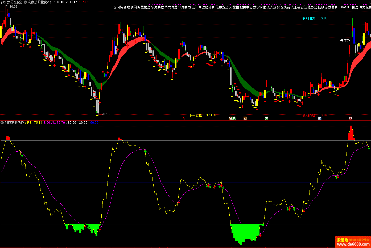Select the 华为鸿蒙 concept tag
This screenshot has height=248, width=371.
157,7
